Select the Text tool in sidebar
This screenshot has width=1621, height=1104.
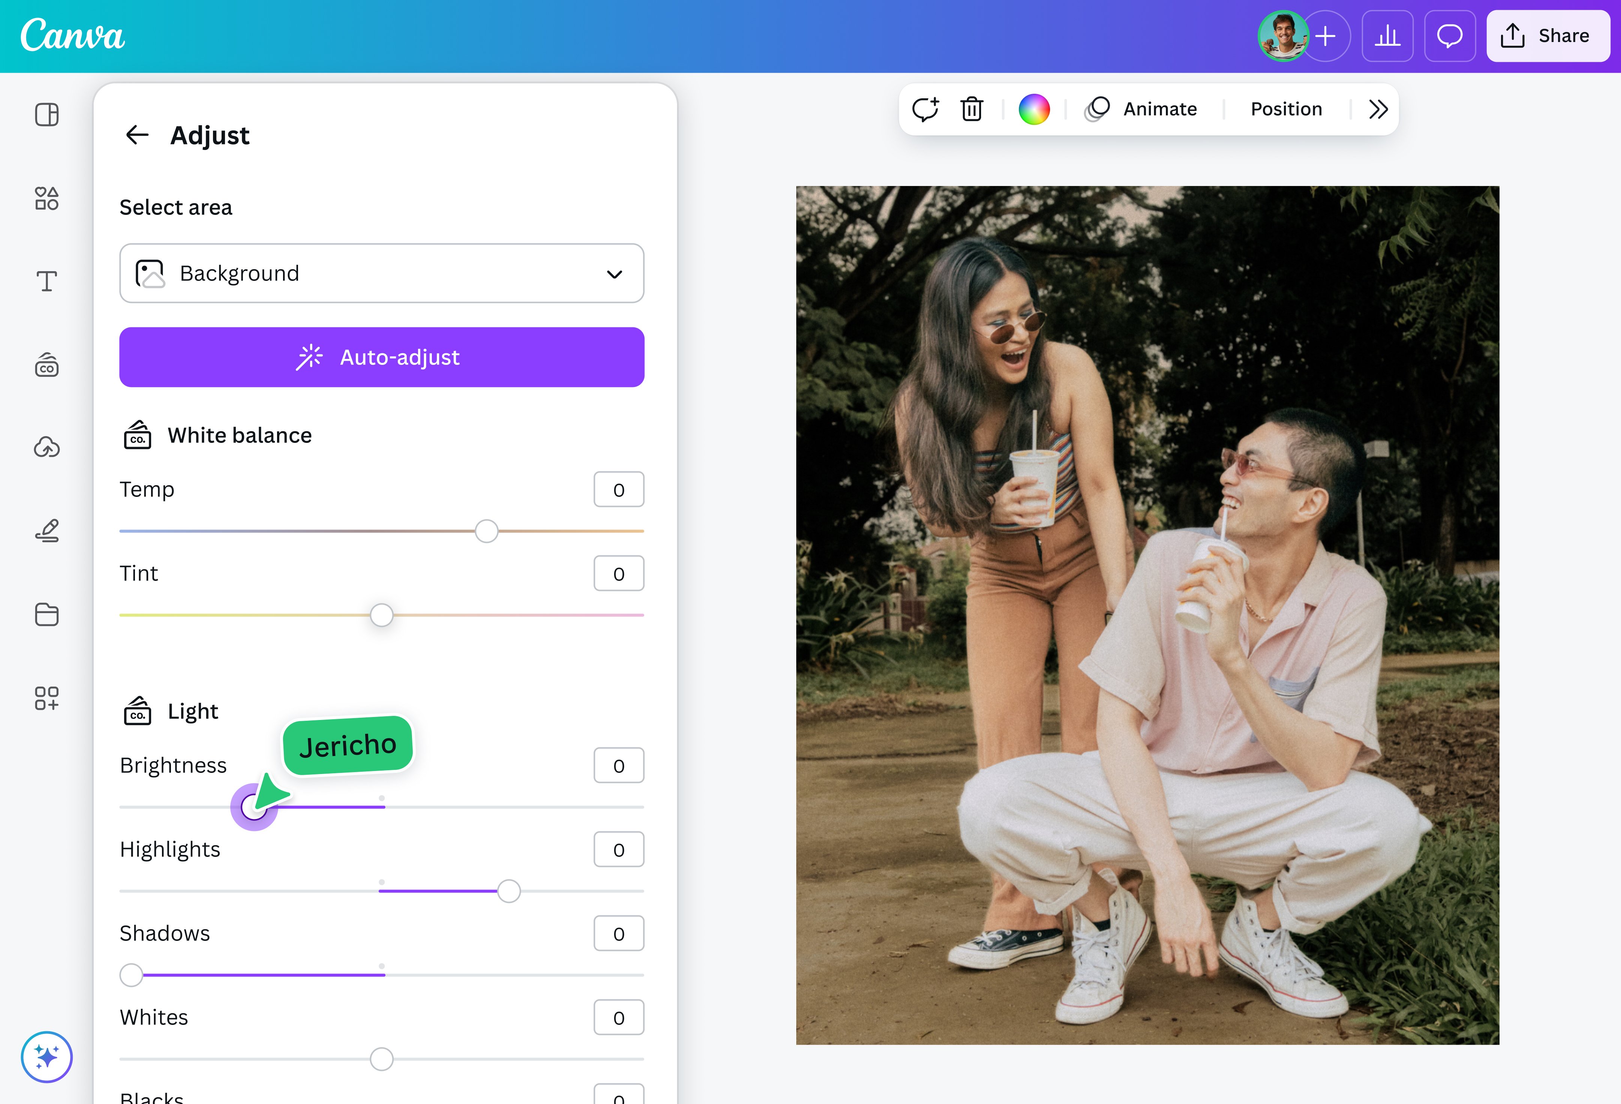click(x=47, y=281)
